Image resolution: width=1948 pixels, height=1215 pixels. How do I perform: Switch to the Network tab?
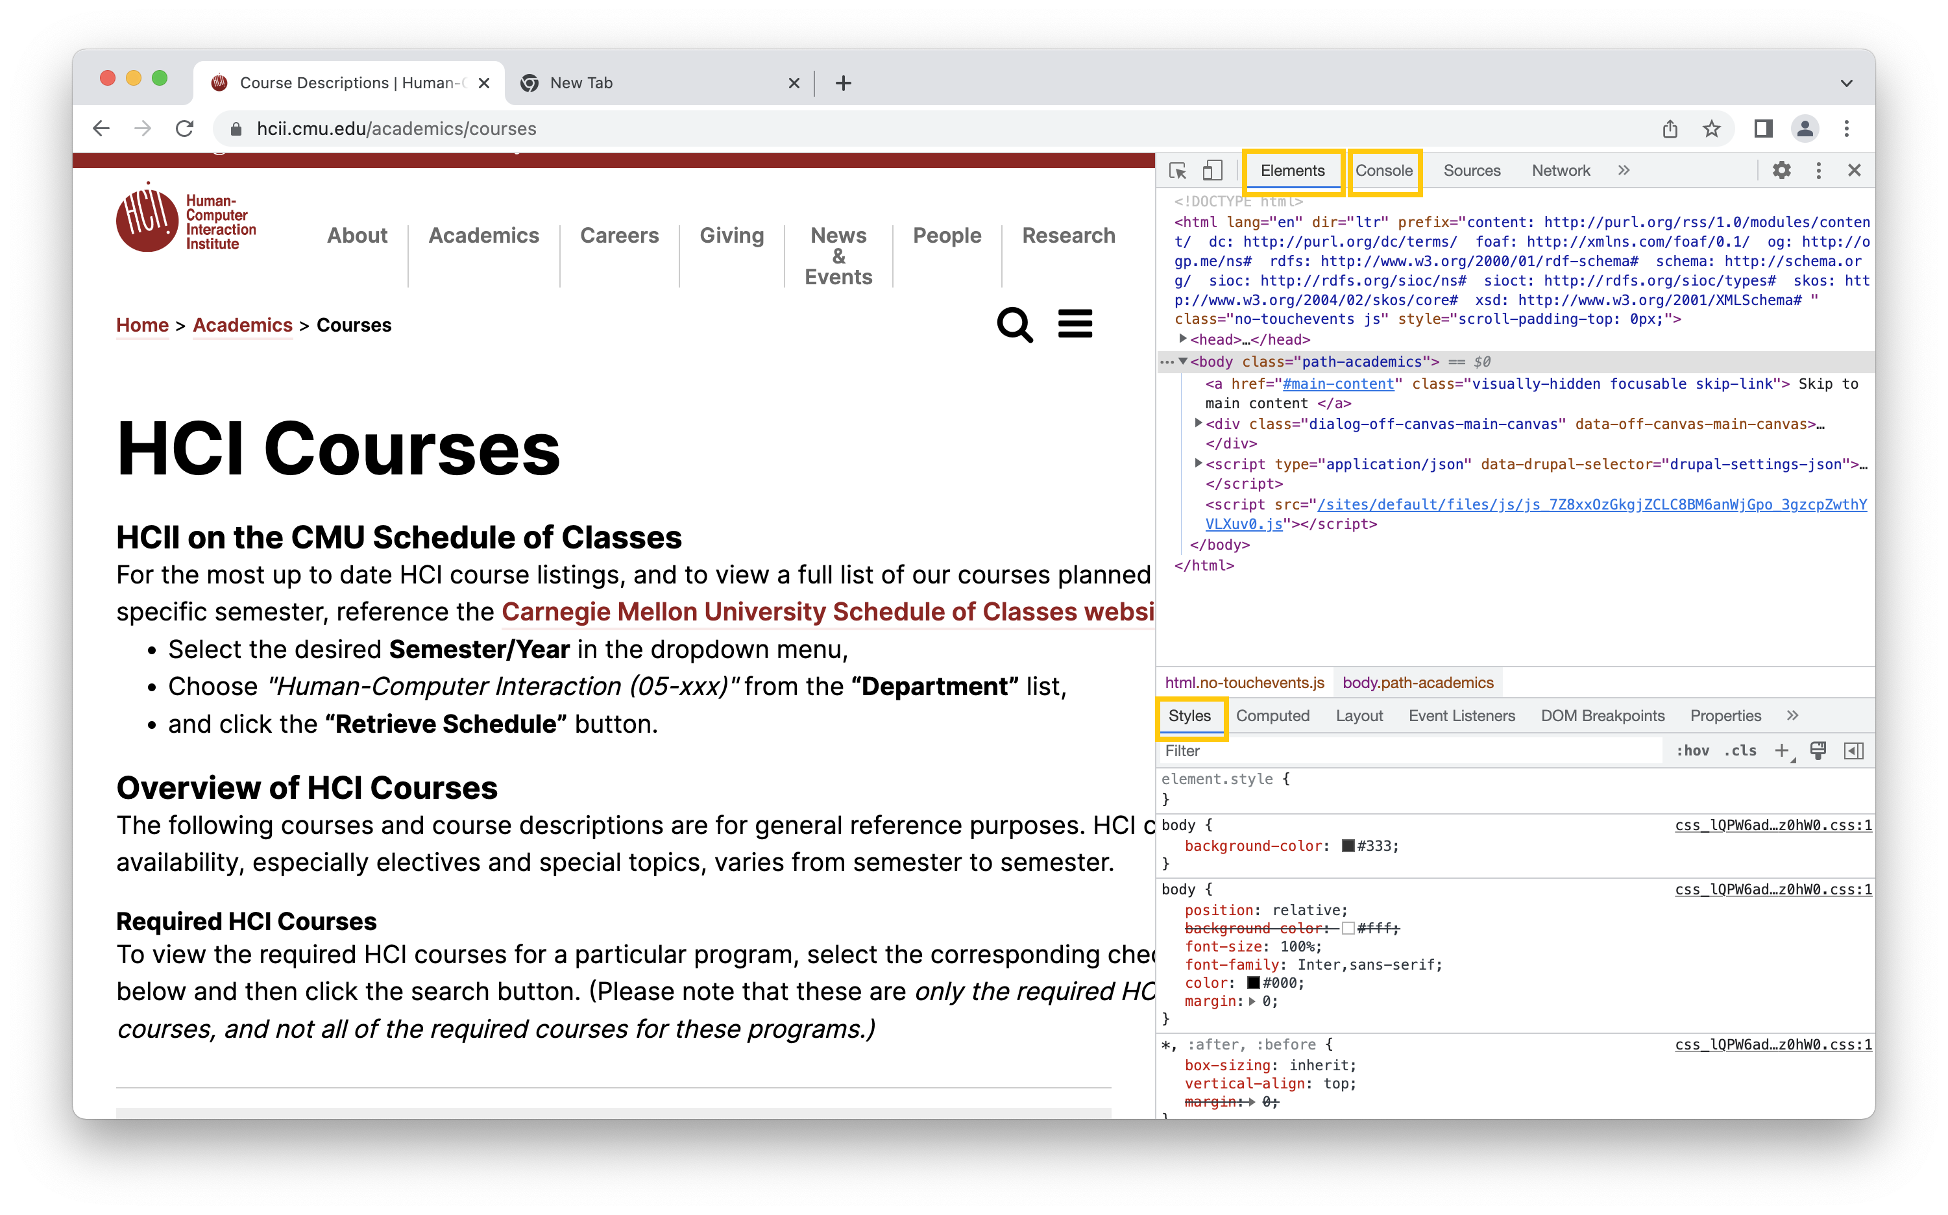[1560, 170]
